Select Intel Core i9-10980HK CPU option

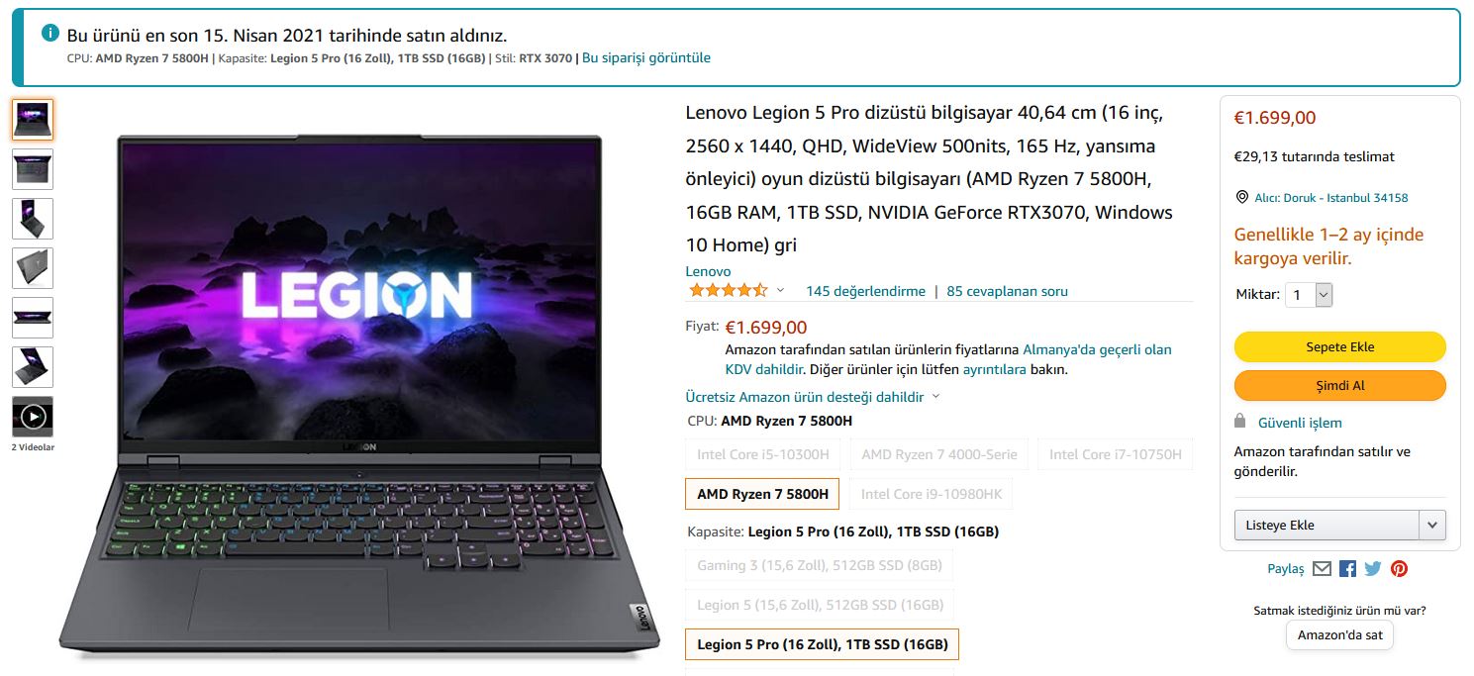point(931,494)
